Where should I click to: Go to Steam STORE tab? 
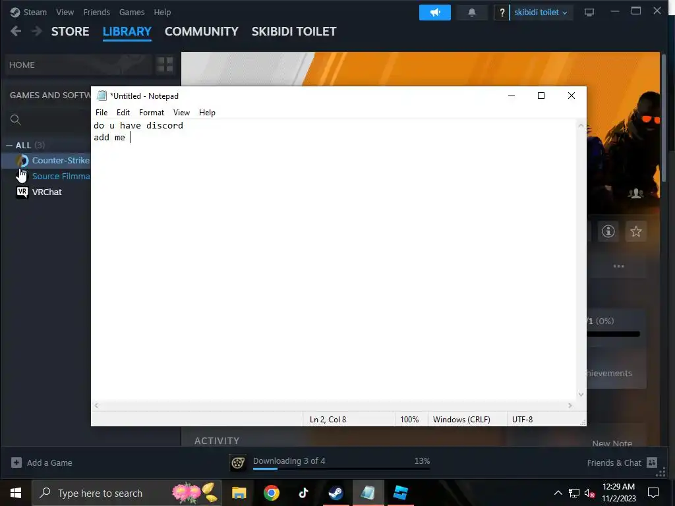(70, 32)
